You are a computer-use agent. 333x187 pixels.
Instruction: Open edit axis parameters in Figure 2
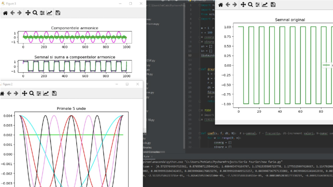pos(46,93)
